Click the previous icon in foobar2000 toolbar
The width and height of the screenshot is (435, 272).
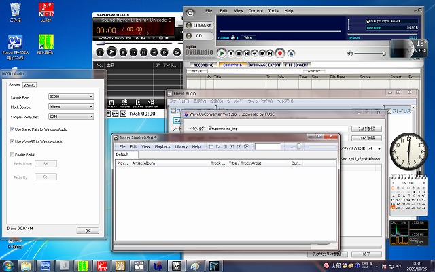point(232,147)
